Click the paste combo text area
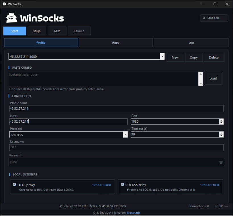This screenshot has width=233, height=216. [103, 79]
